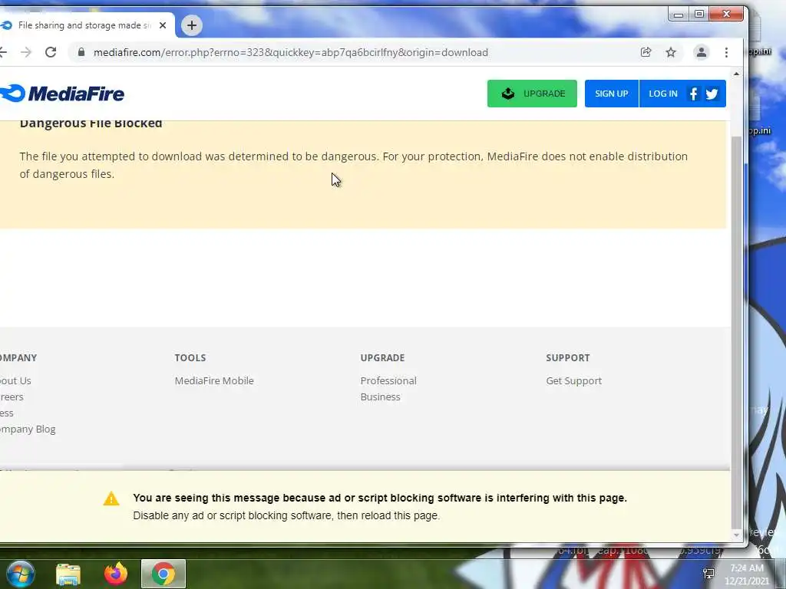Click the yellow warning triangle icon
The height and width of the screenshot is (589, 786).
point(111,499)
